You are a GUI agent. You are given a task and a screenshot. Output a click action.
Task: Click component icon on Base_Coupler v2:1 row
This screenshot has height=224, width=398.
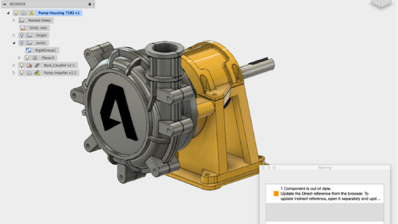tap(30, 65)
